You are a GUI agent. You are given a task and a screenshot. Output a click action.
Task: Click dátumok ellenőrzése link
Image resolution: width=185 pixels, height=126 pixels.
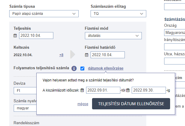106,68
